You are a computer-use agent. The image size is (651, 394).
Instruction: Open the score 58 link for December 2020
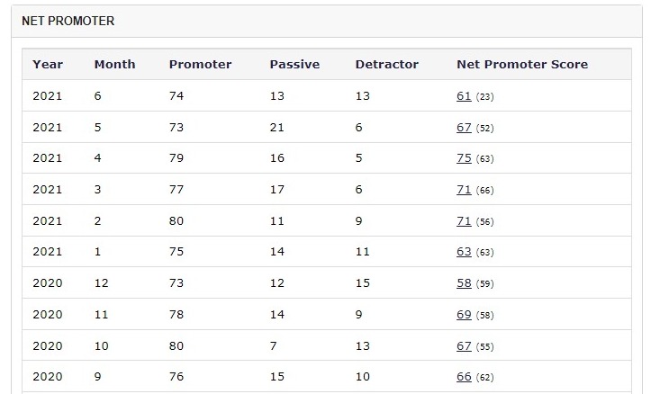coord(464,283)
